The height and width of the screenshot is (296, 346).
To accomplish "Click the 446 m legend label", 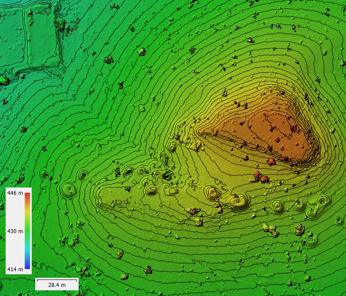I will pos(15,193).
